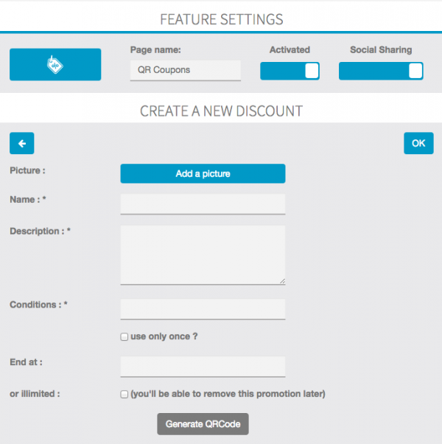
Task: Toggle the Social Sharing switch
Action: pos(381,71)
